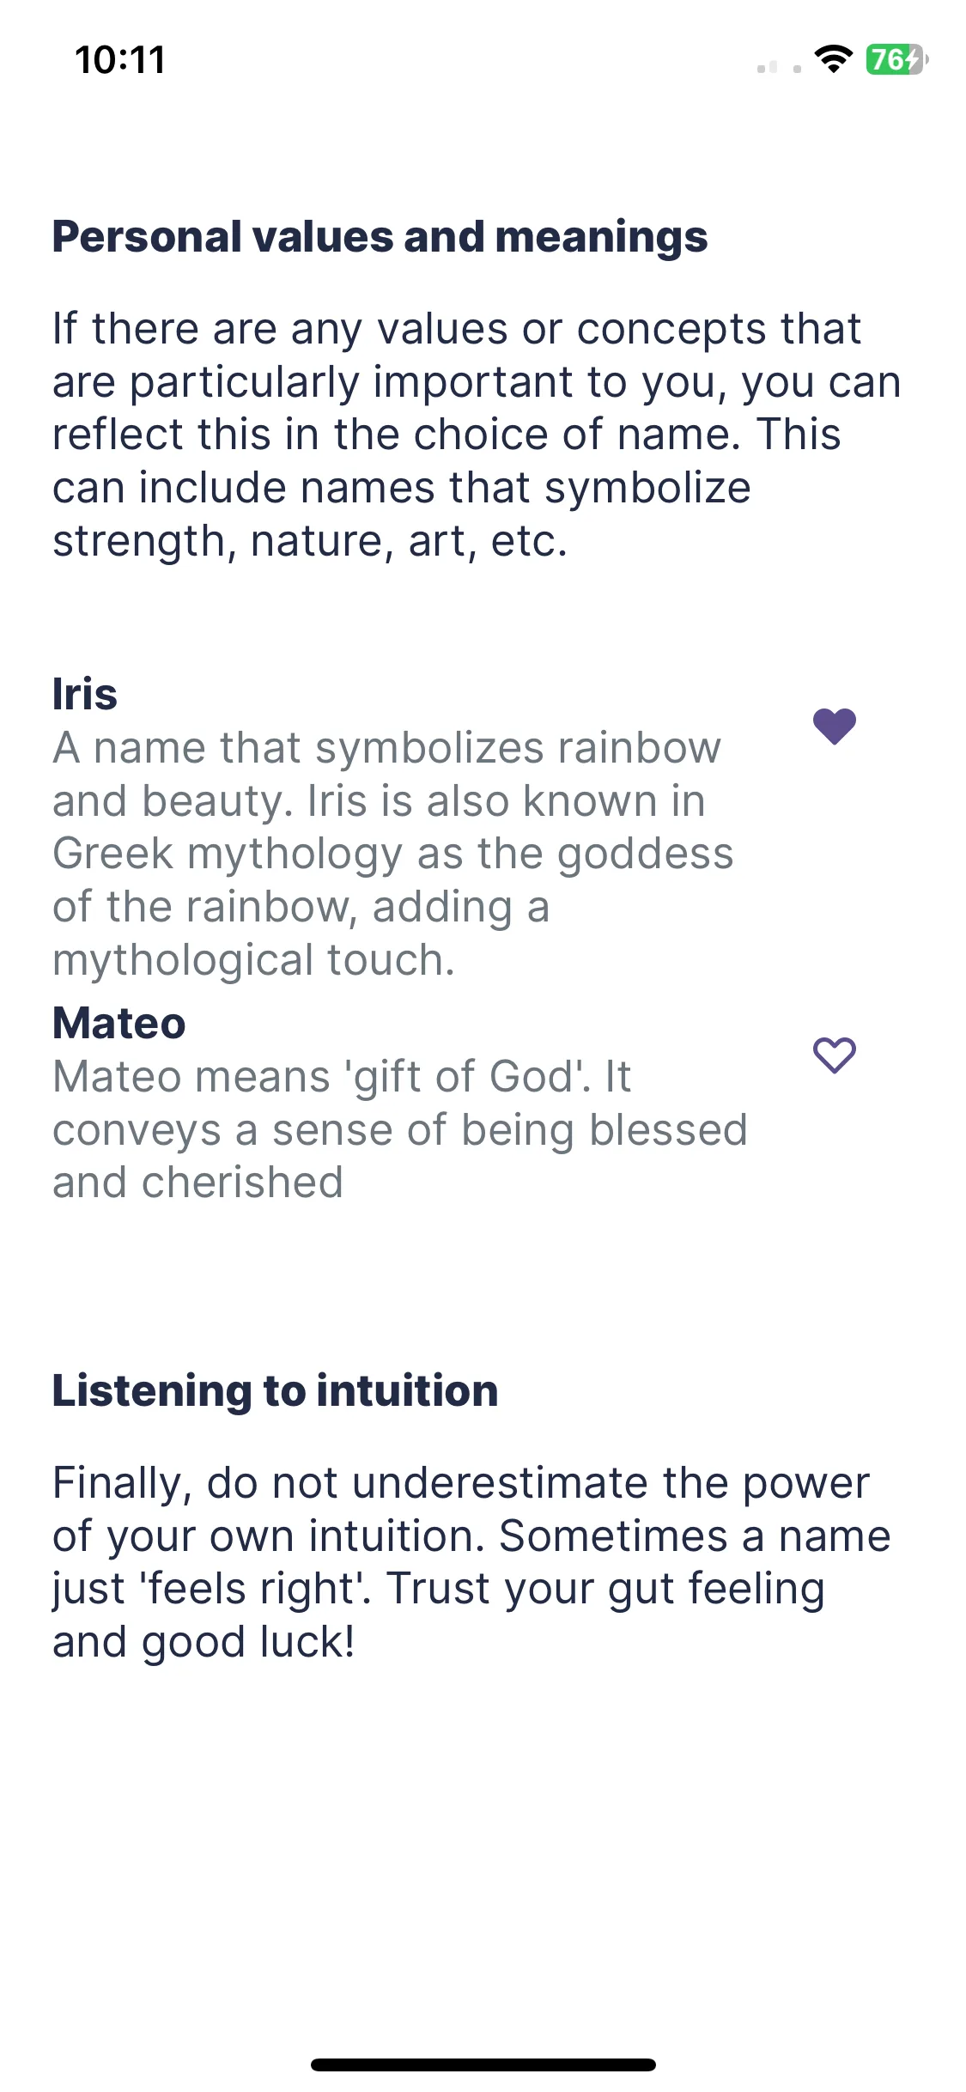
Task: Unfavorite Iris with the filled heart
Action: point(834,727)
